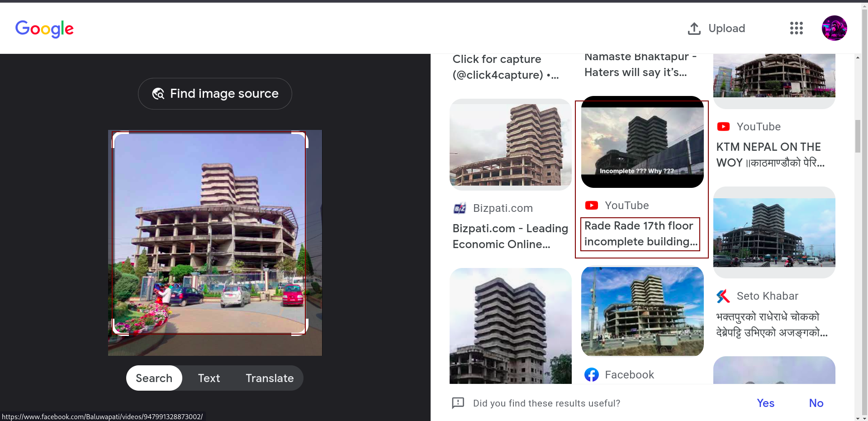The image size is (868, 421).
Task: Click the results panel vertical scrollbar
Action: click(858, 136)
